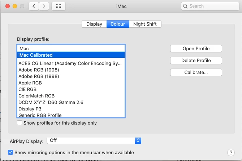Select the Display P3 profile
This screenshot has width=242, height=161.
pos(71,109)
